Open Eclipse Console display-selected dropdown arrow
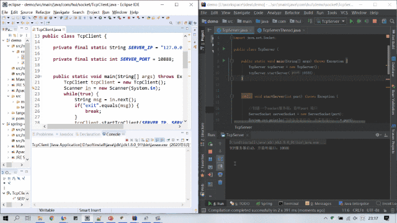 (x=177, y=140)
